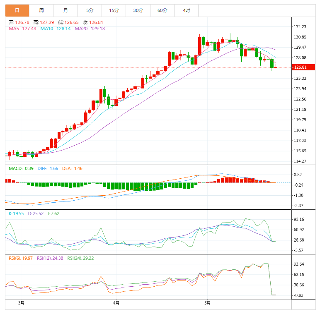The width and height of the screenshot is (320, 314).
Task: Click the D: 25.52 value label
Action: click(36, 213)
